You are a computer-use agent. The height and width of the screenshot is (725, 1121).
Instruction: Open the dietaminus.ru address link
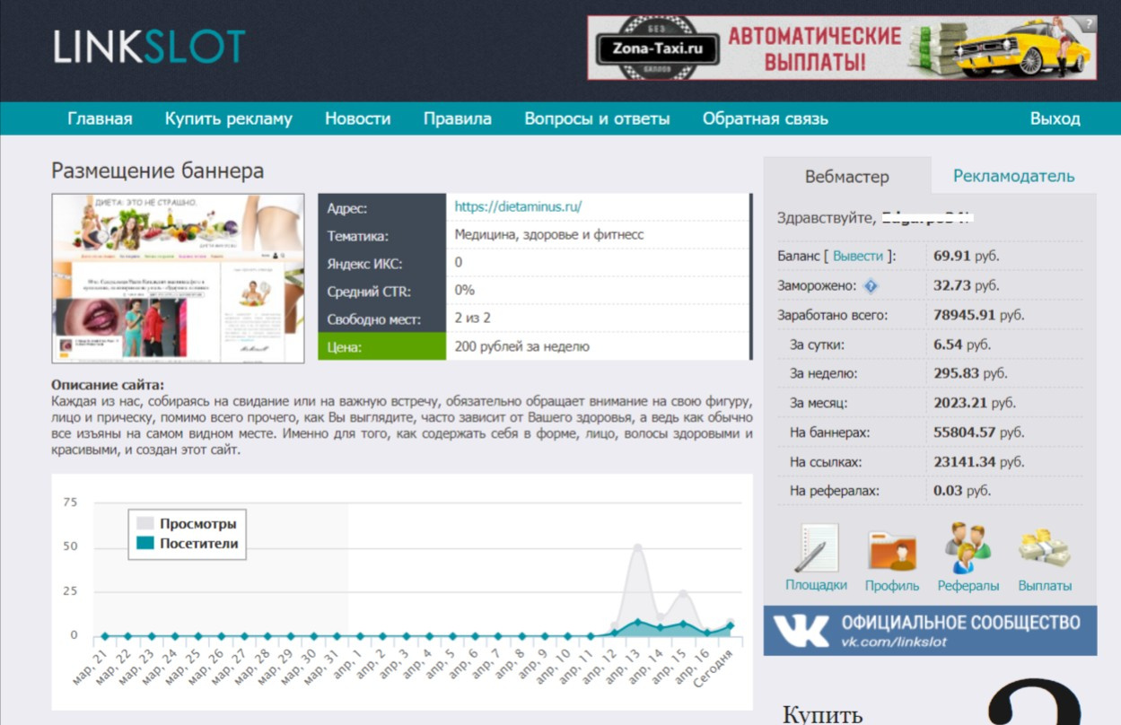518,206
